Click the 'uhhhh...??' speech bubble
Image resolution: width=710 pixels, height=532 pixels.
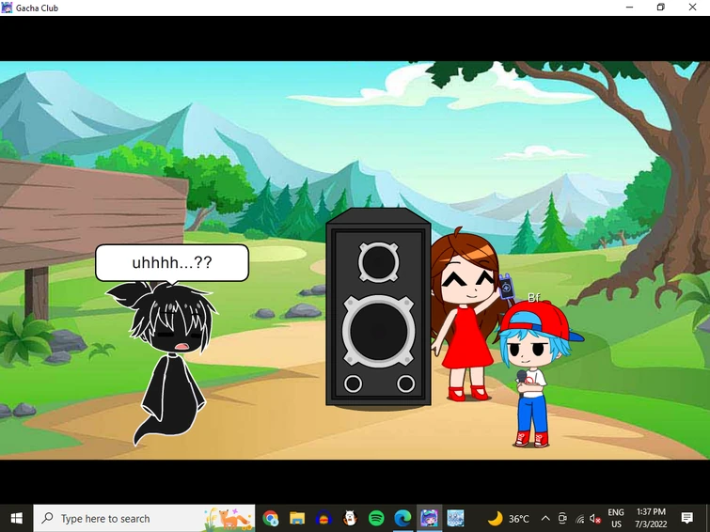[x=172, y=262]
